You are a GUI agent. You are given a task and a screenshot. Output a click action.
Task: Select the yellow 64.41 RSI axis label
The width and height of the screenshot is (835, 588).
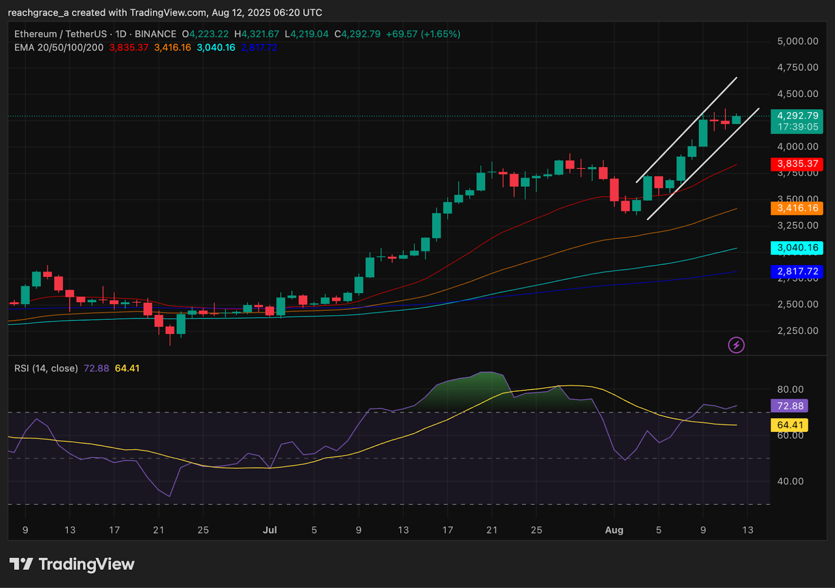(790, 425)
